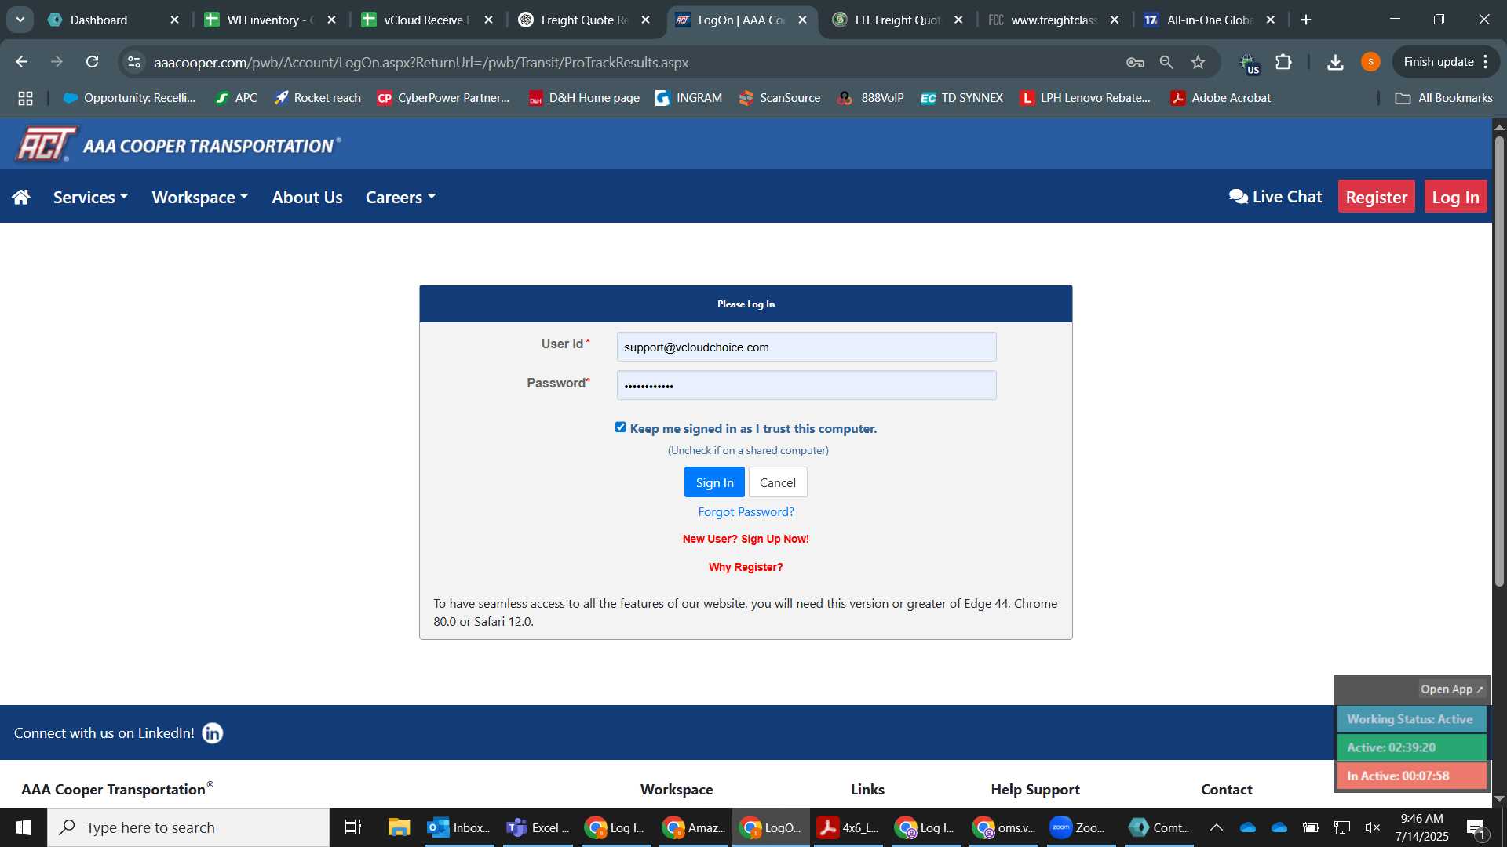Open a new browser tab

[x=1306, y=20]
